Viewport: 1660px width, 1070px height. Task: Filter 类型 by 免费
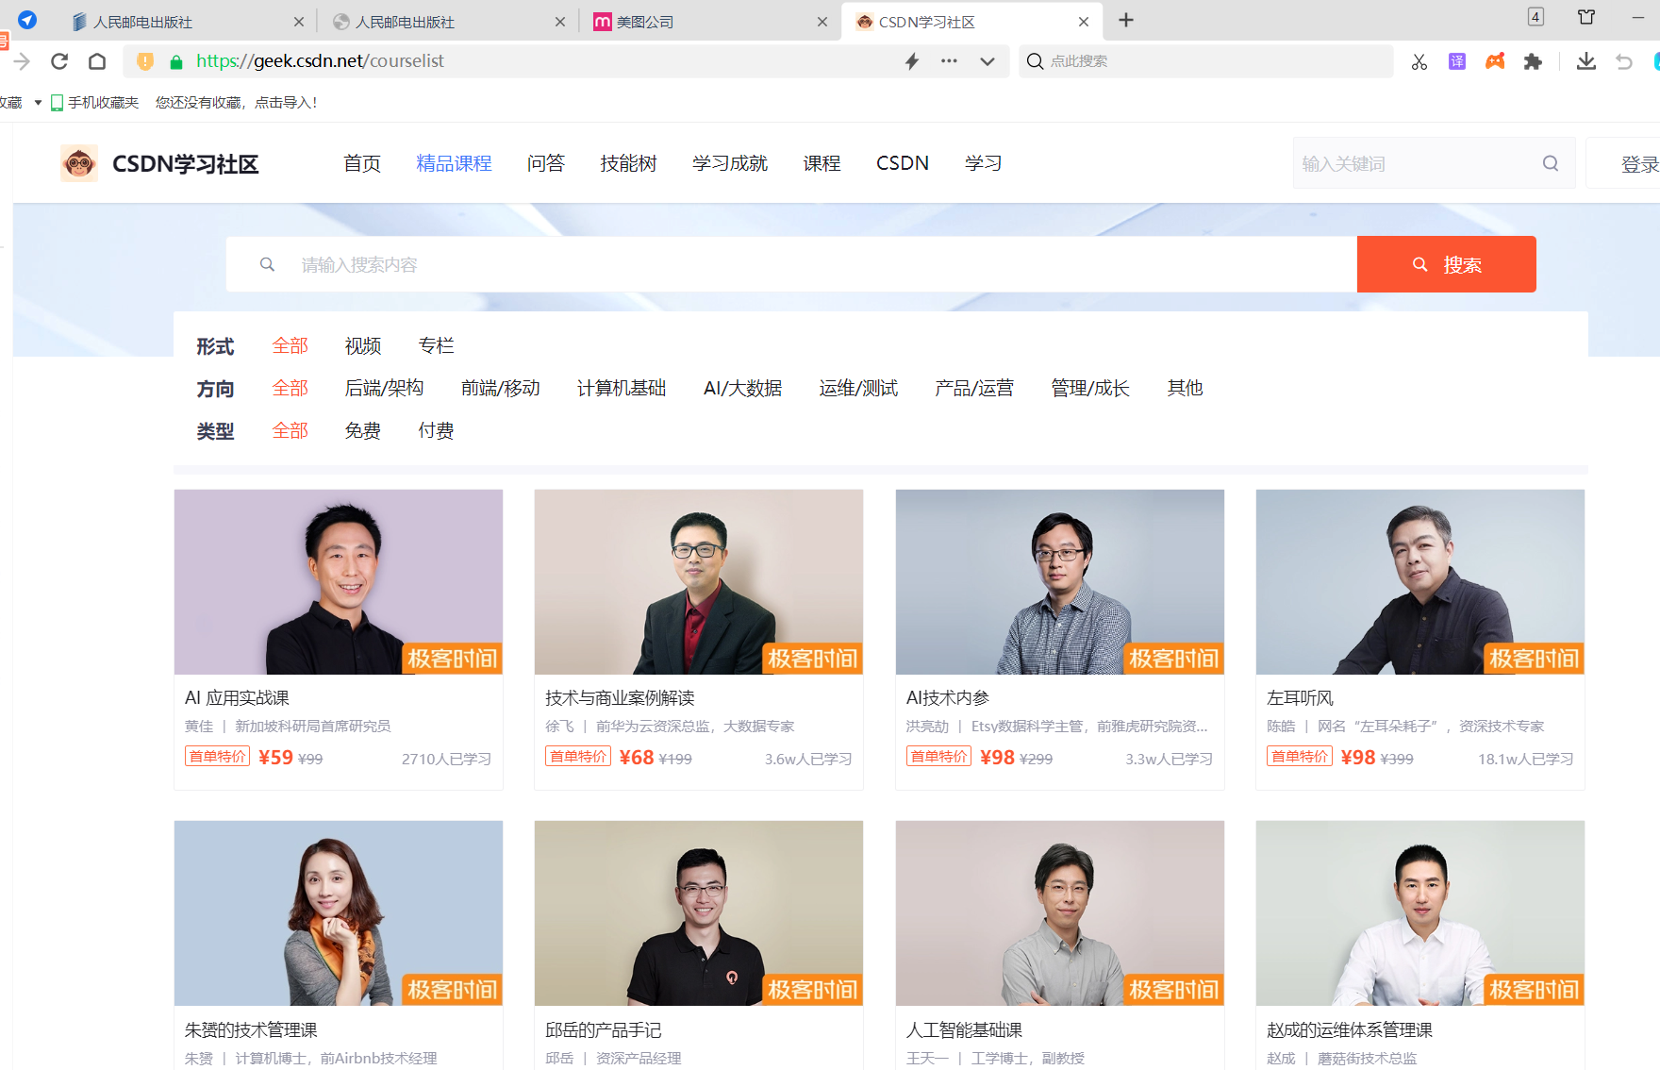click(363, 431)
